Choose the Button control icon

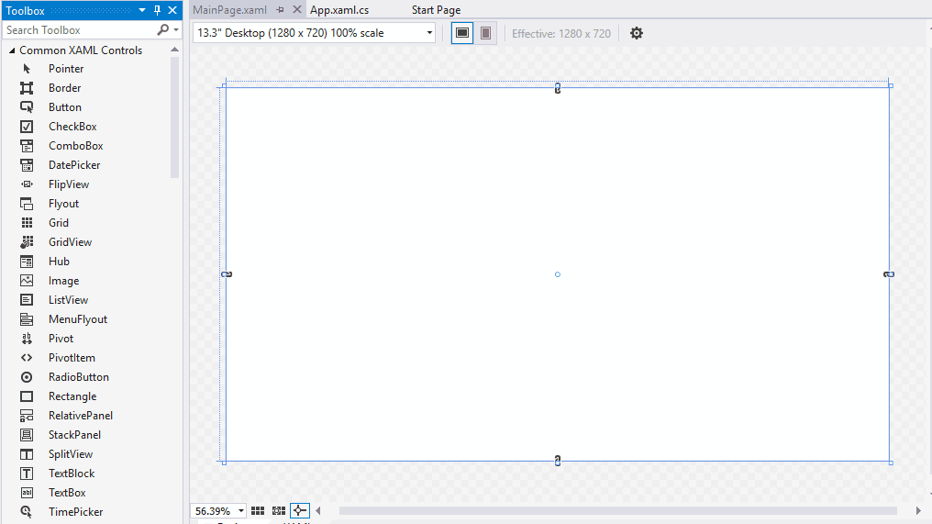pyautogui.click(x=27, y=107)
